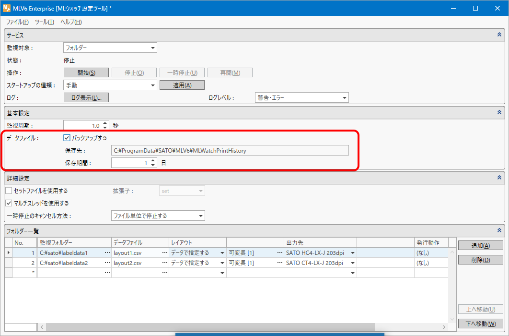509x336 pixels.
Task: Toggle the マルチスレッドを使用する checkbox
Action: 9,203
